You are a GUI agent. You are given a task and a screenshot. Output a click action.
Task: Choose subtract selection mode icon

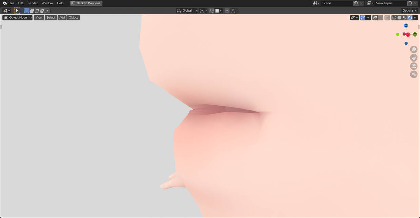coord(37,11)
